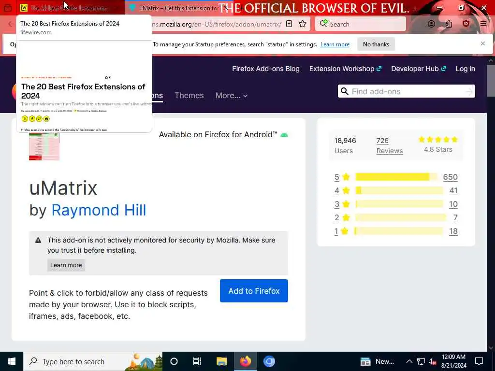The height and width of the screenshot is (371, 495).
Task: Close the uMatrix tab
Action: click(225, 8)
